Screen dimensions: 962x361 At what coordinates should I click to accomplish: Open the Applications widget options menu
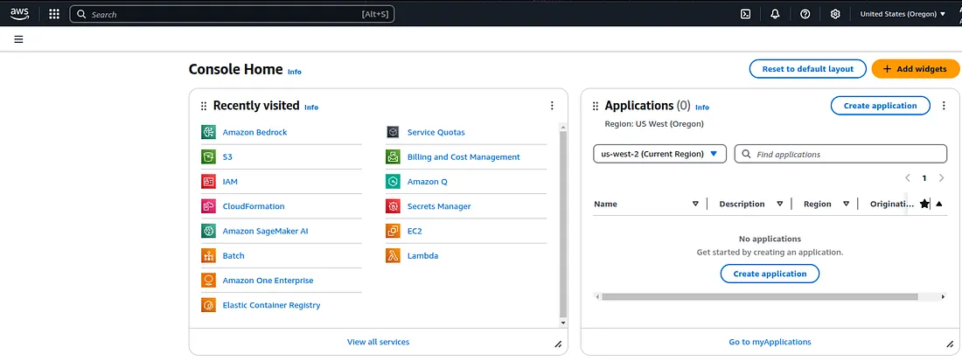click(944, 106)
